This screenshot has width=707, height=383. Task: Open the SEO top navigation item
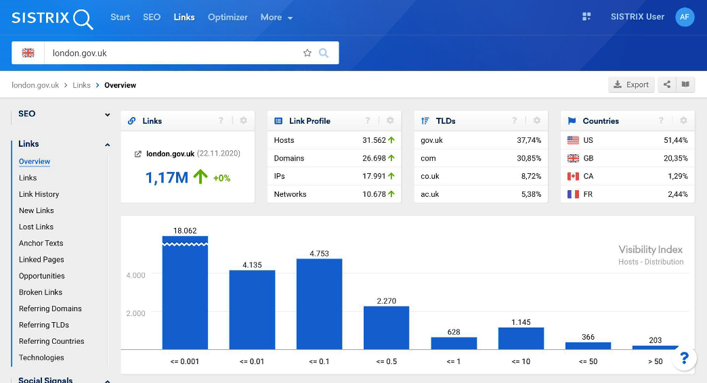coord(152,17)
